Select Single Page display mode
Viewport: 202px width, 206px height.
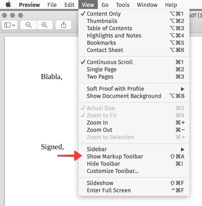[x=134, y=69]
